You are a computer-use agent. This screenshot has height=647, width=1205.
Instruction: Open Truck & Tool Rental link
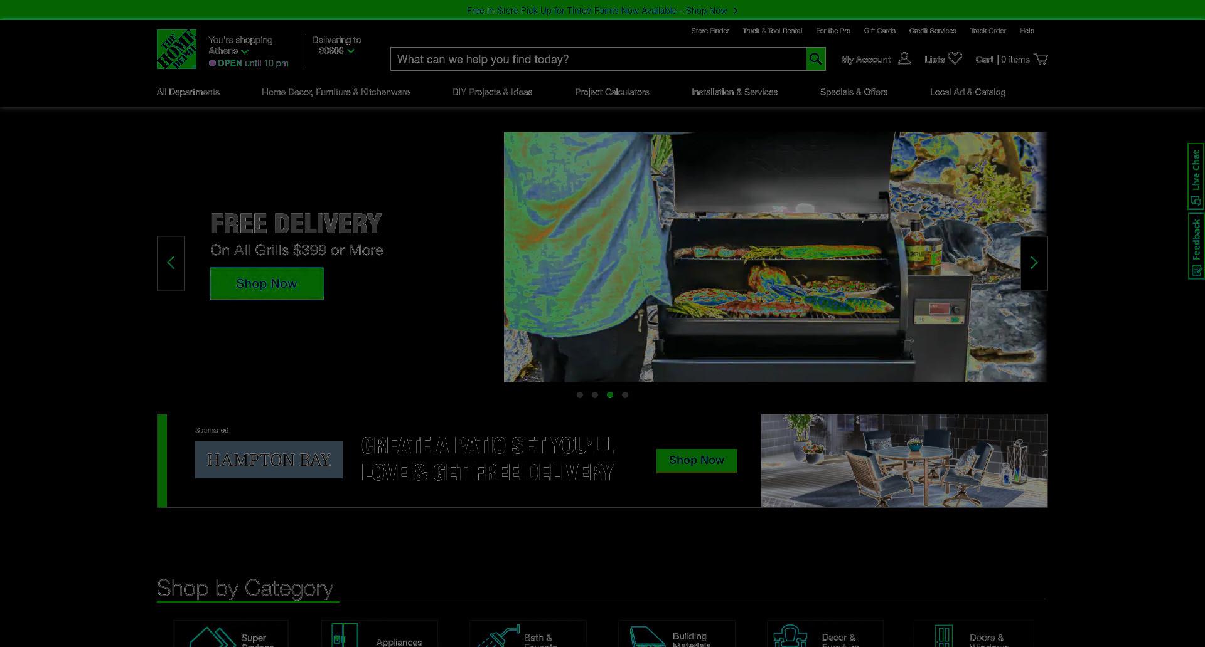click(x=773, y=31)
